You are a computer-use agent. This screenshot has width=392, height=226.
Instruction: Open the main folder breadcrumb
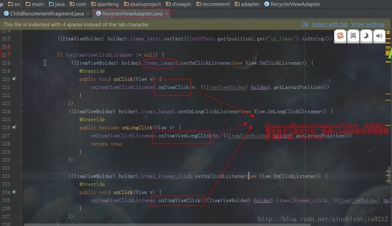click(34, 4)
